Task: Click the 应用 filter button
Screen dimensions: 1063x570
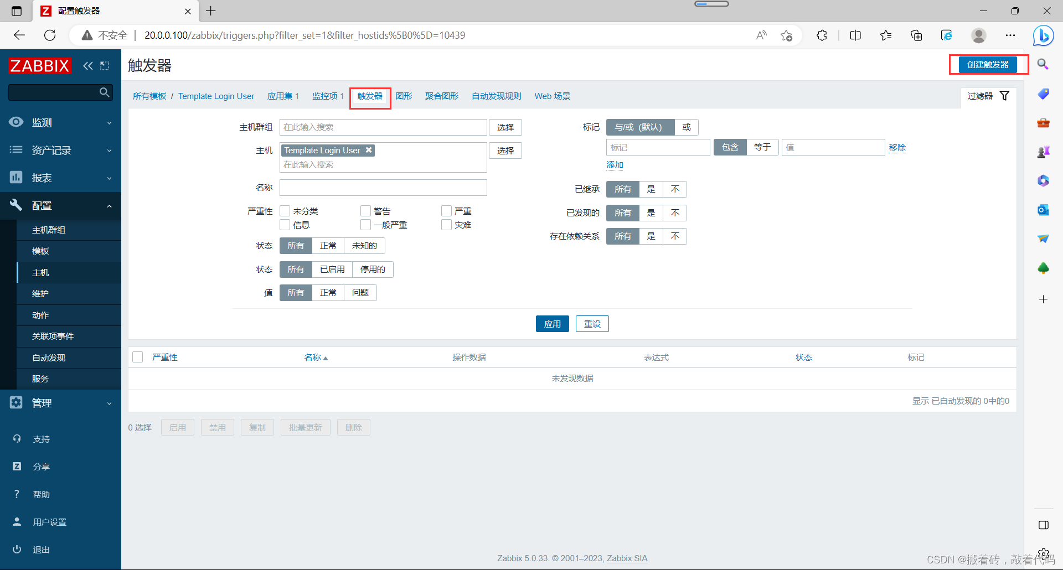Action: point(552,324)
